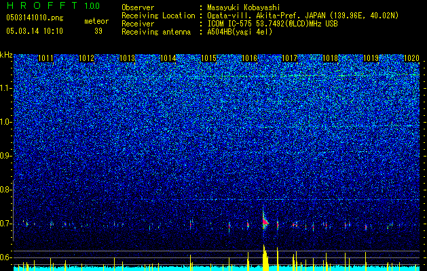Click the 1017 time marker

[x=289, y=58]
